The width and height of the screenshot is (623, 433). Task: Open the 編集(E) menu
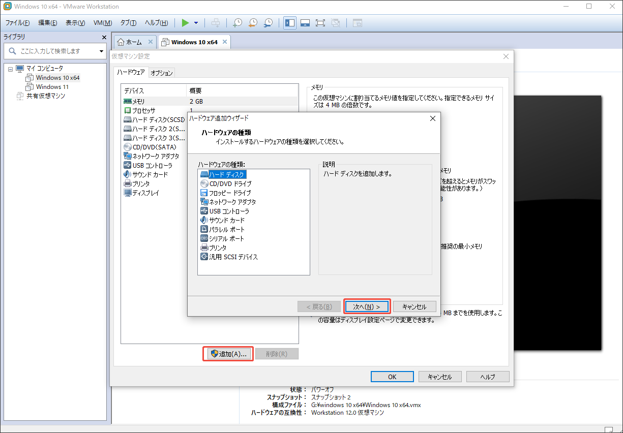coord(48,23)
